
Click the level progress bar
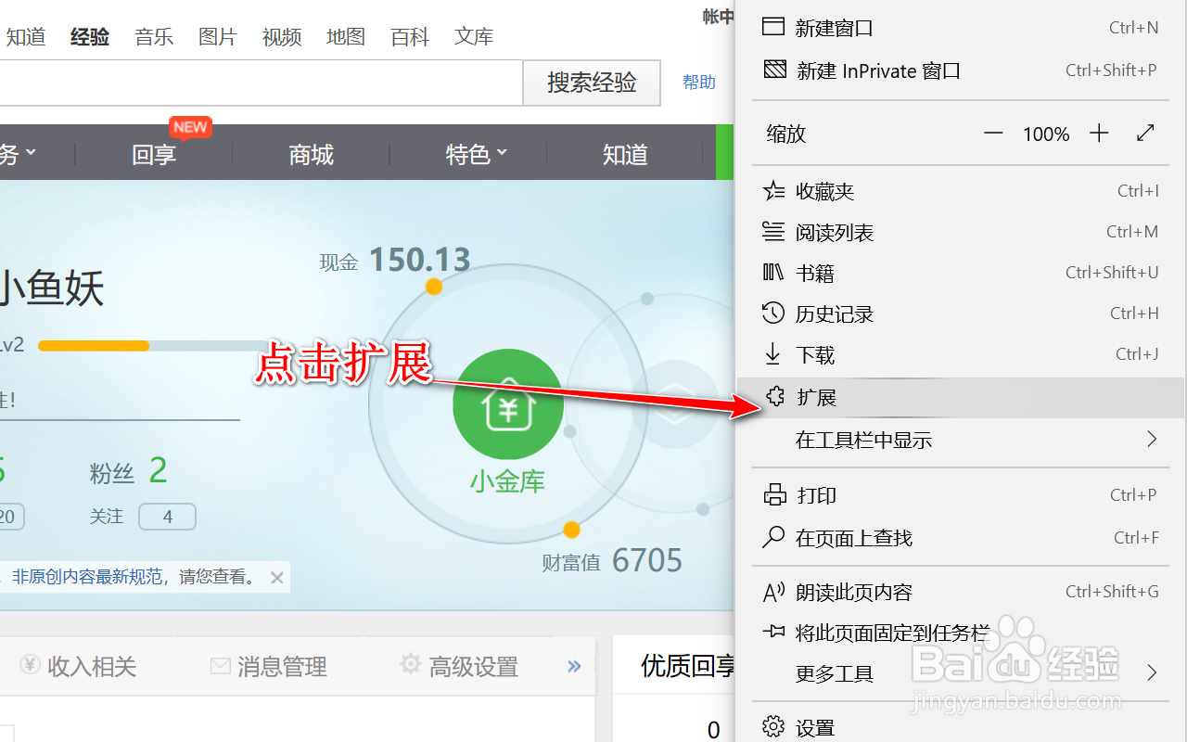click(x=153, y=346)
